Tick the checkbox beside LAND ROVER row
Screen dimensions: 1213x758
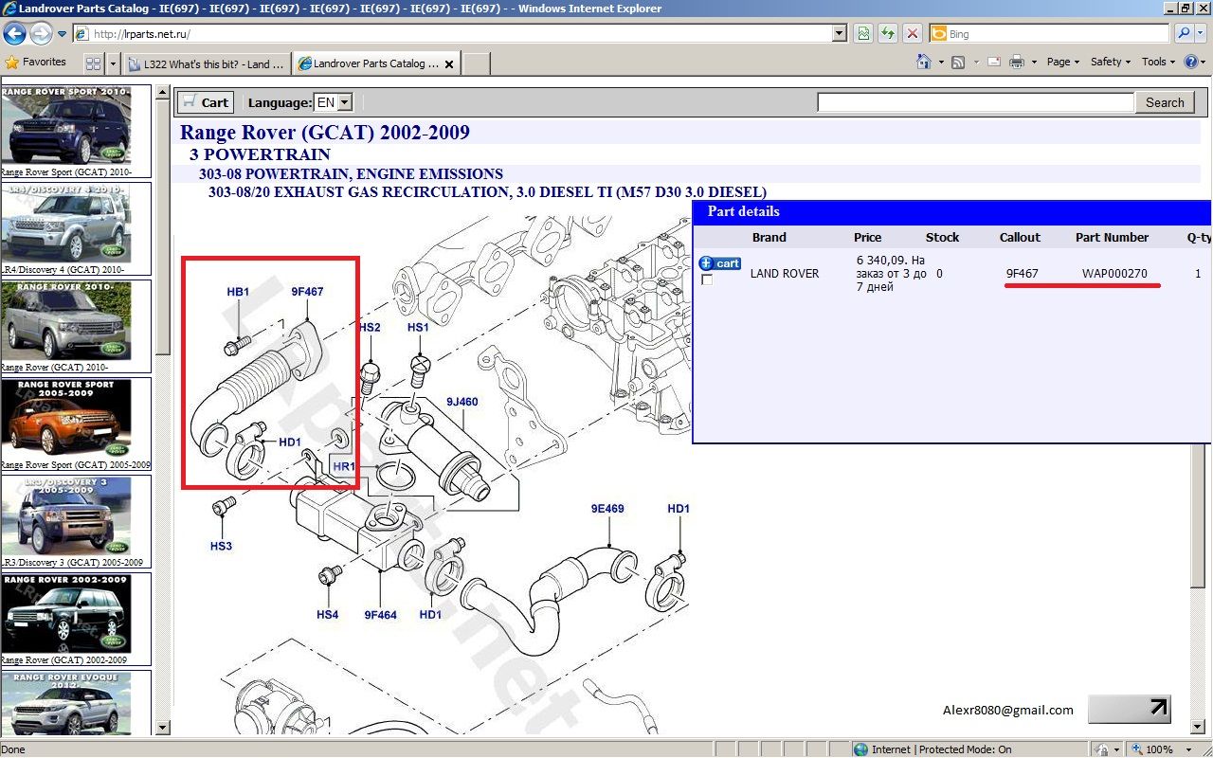tap(707, 280)
